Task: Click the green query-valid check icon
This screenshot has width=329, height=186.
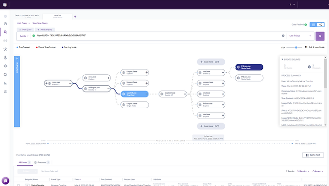Action: (x=34, y=36)
